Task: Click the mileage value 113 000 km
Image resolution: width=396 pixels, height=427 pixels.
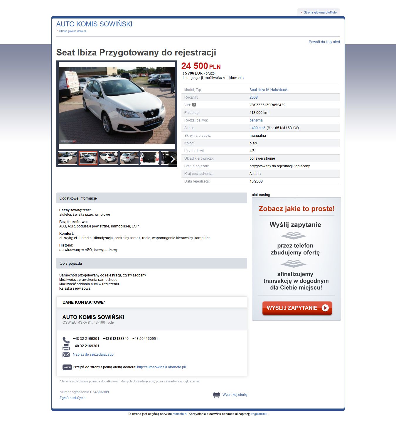Action: [x=259, y=113]
